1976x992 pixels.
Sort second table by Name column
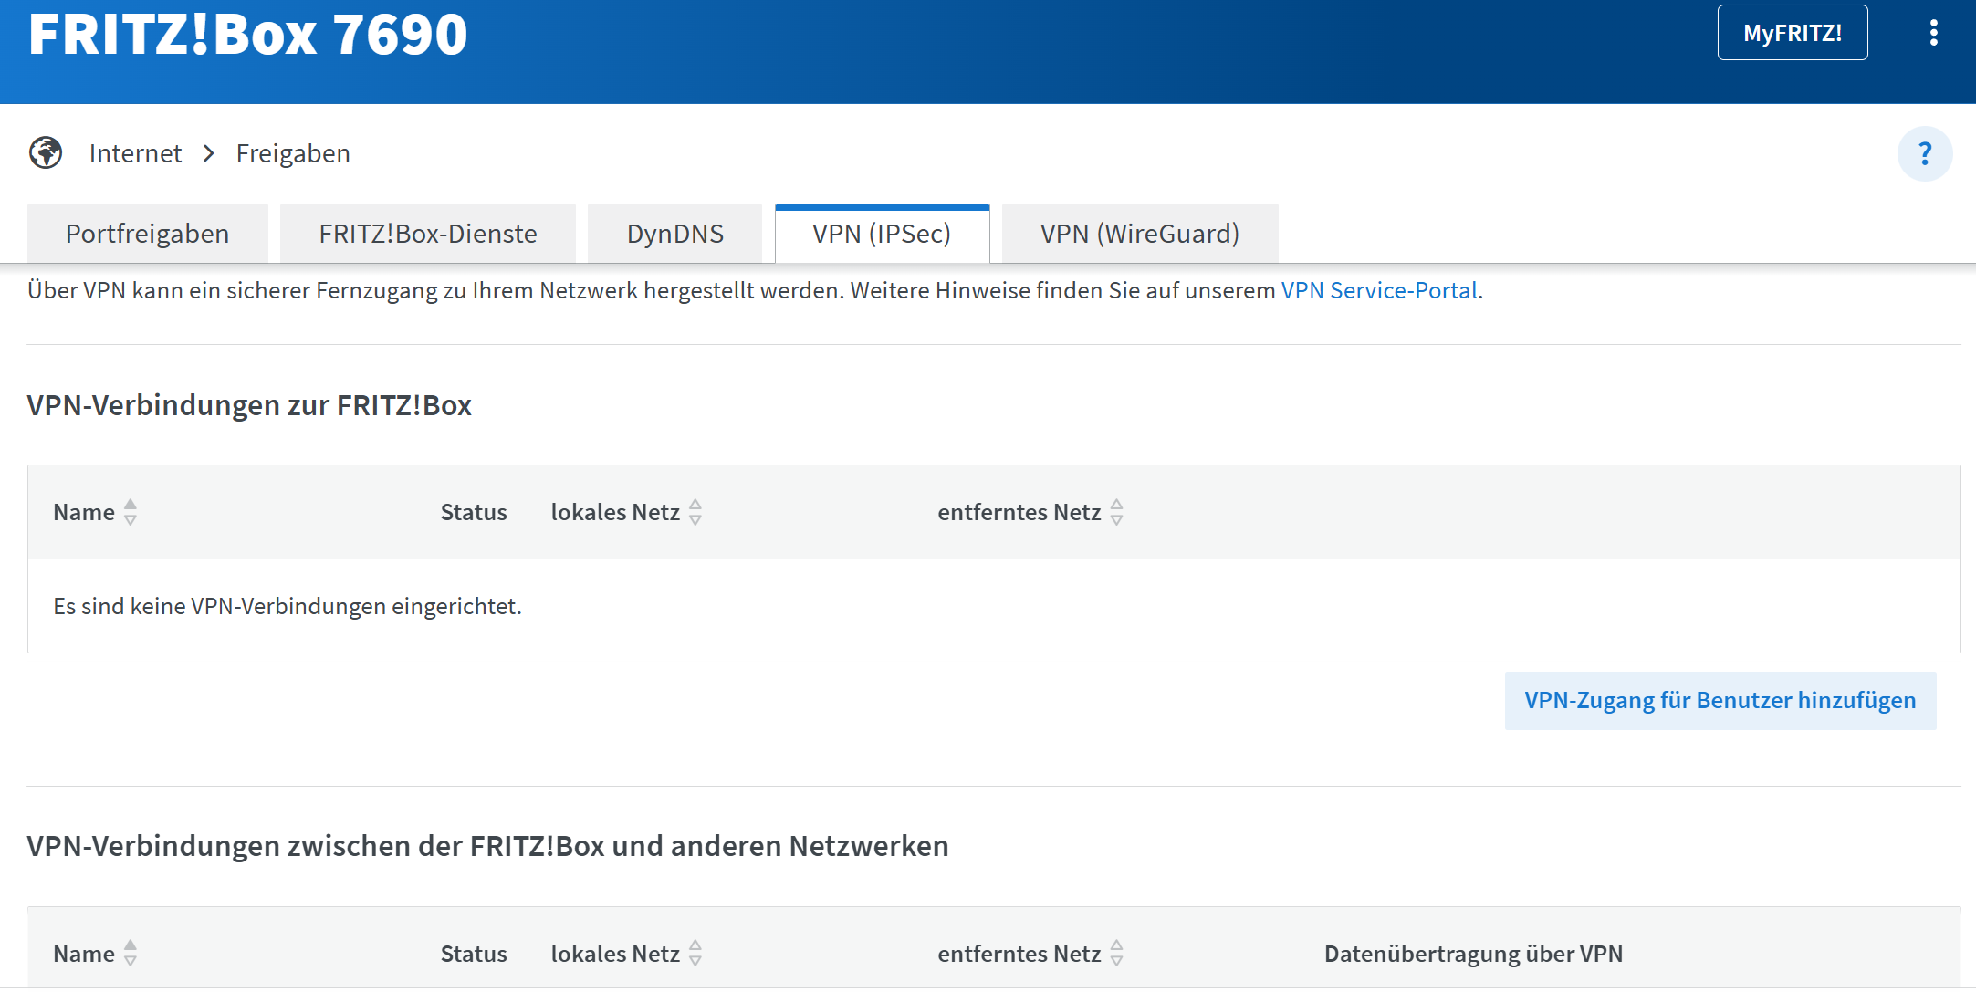[x=131, y=954]
